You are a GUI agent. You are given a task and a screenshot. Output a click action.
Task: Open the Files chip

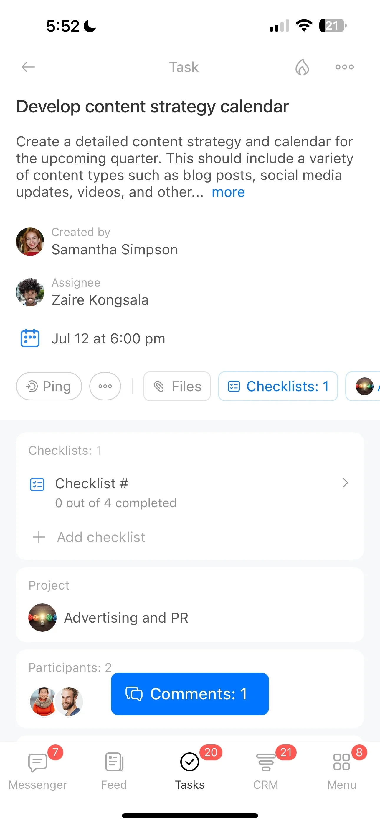click(177, 386)
